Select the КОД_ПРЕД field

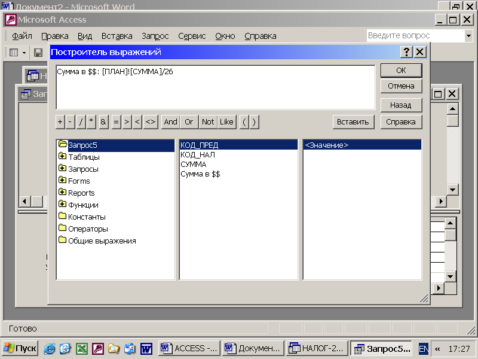coord(238,145)
